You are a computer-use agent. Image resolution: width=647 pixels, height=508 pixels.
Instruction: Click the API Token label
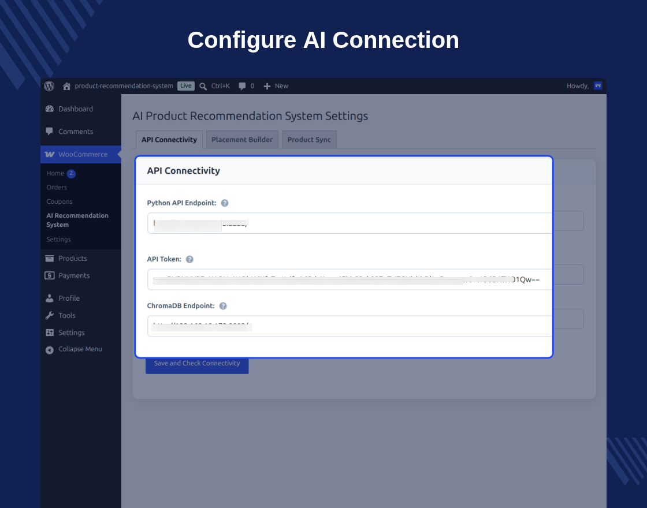pos(164,259)
